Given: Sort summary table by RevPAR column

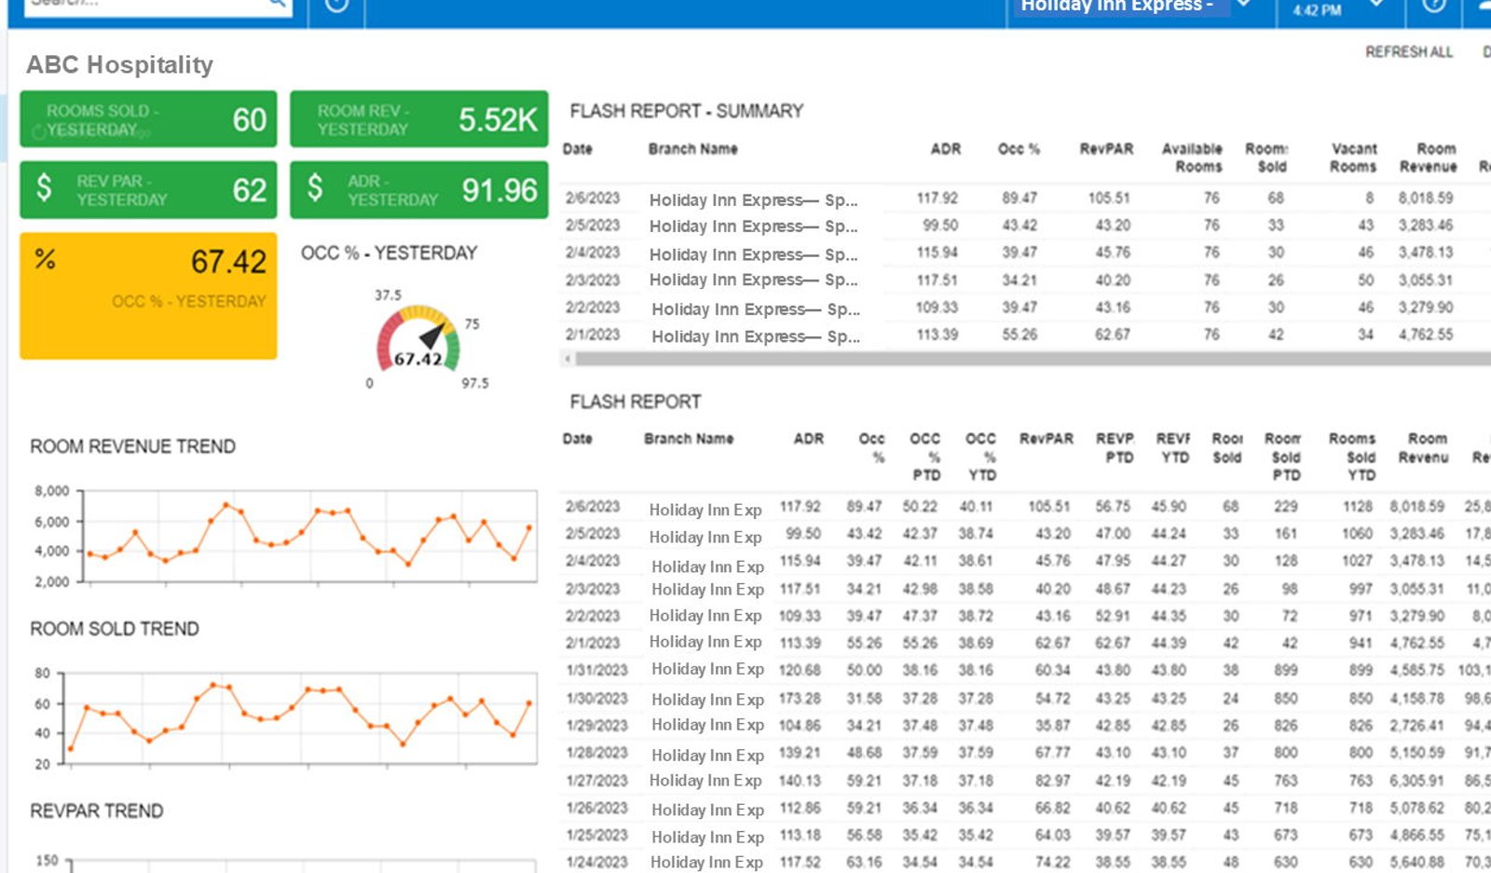Looking at the screenshot, I should [1106, 149].
